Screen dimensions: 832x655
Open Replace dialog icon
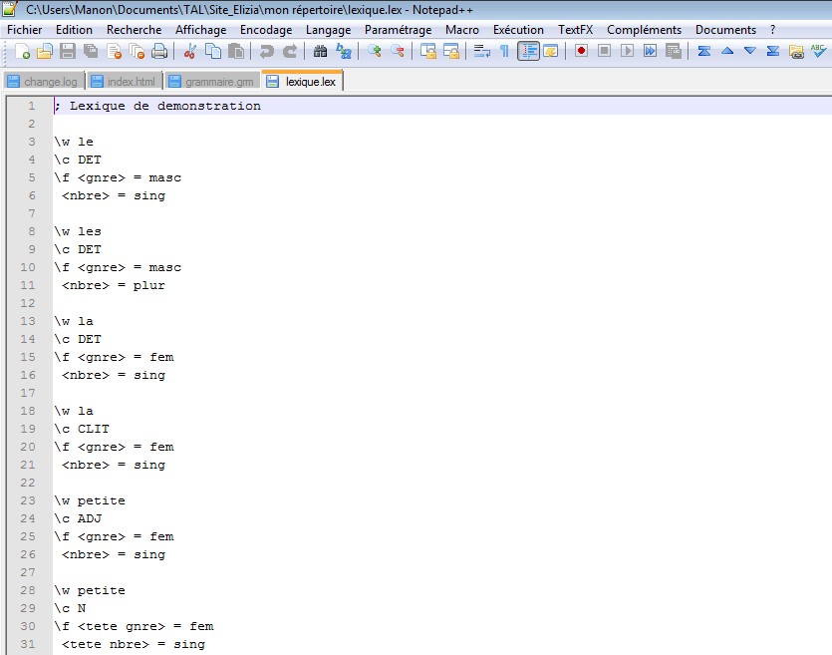click(344, 51)
